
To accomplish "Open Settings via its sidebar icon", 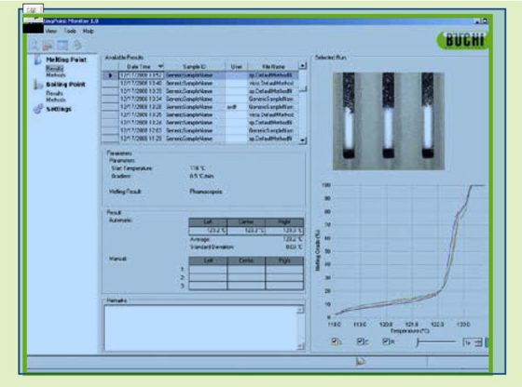I will 38,109.
